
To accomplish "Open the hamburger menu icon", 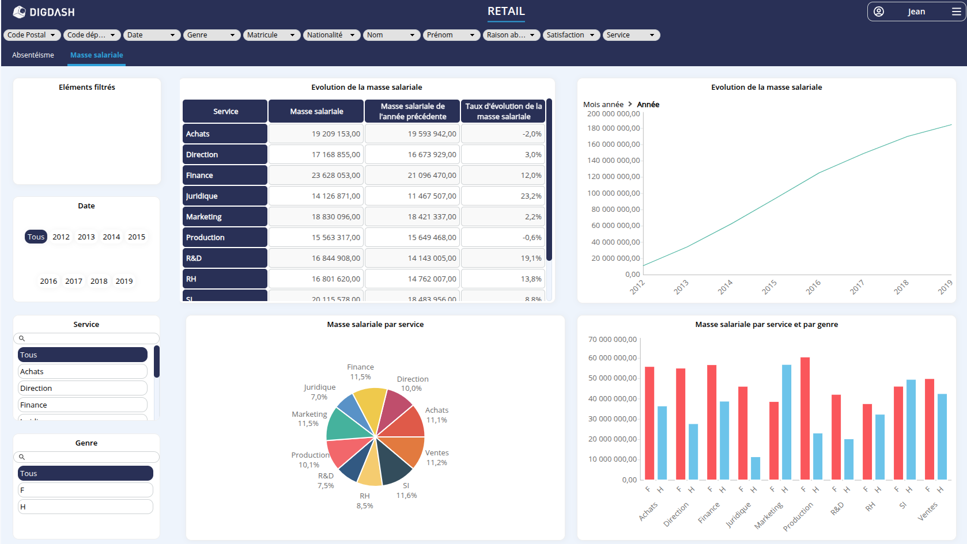I will click(x=956, y=12).
